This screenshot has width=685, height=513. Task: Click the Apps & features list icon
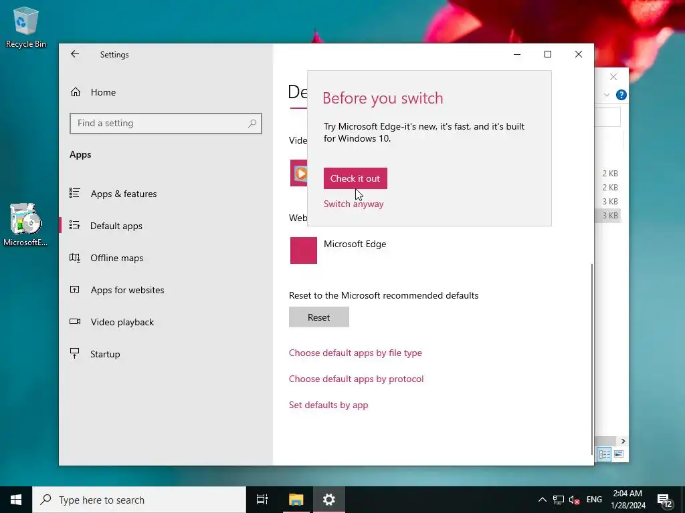point(75,193)
